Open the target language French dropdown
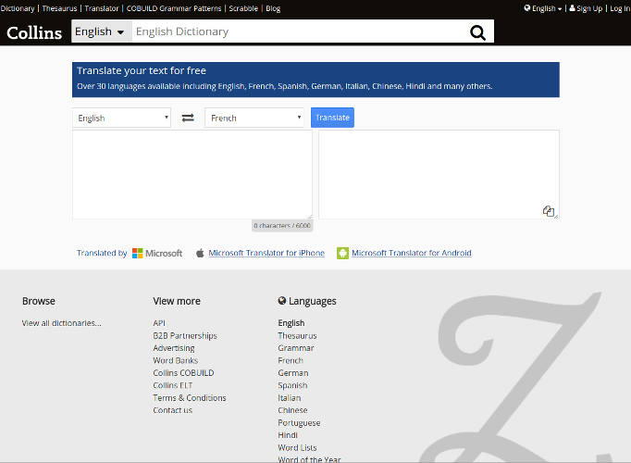Image resolution: width=631 pixels, height=463 pixels. (254, 118)
